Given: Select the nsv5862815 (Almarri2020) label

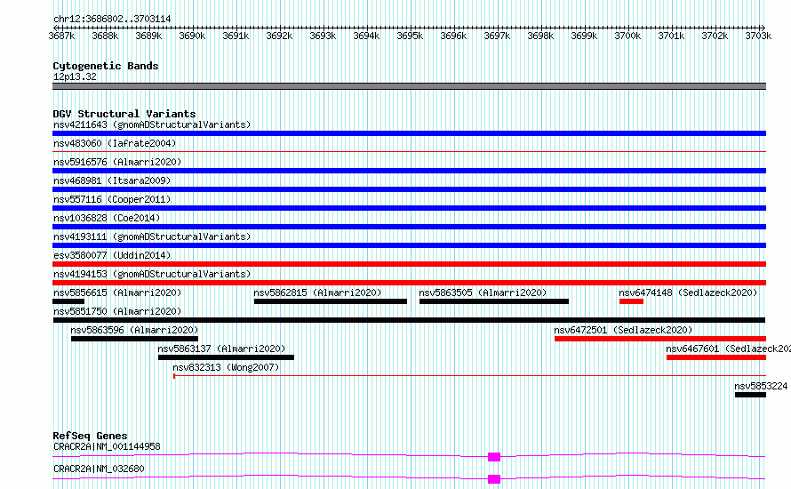Looking at the screenshot, I should (x=317, y=293).
